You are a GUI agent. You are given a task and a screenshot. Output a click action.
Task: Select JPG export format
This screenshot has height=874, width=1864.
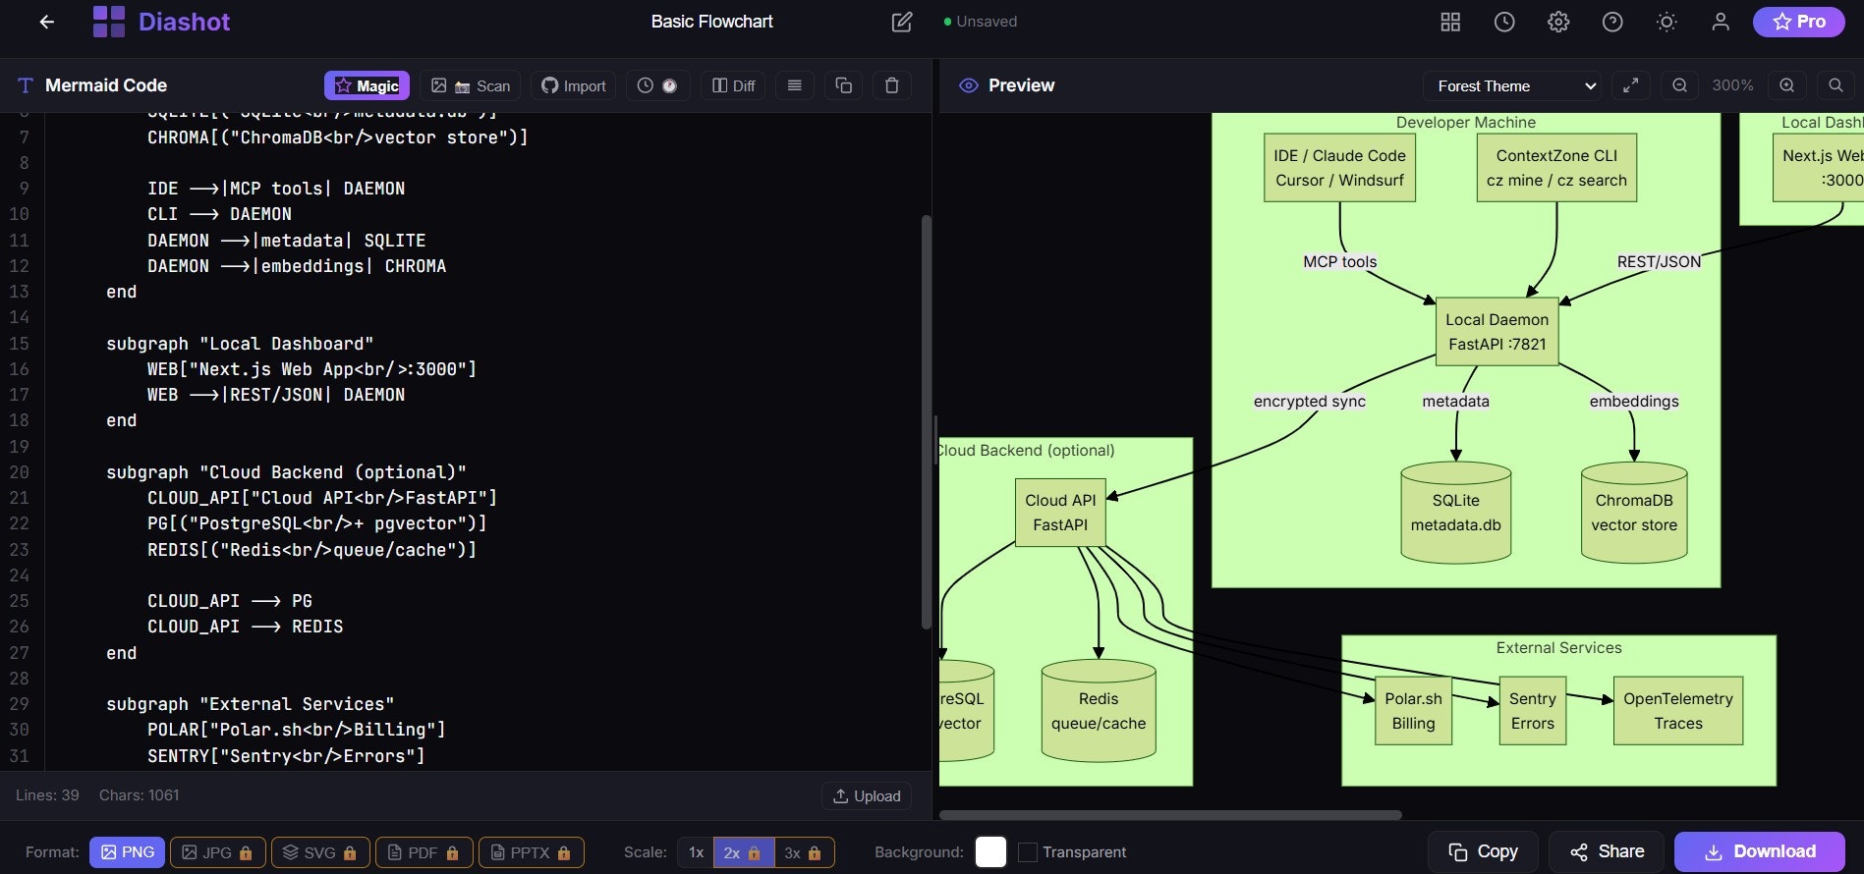click(217, 851)
